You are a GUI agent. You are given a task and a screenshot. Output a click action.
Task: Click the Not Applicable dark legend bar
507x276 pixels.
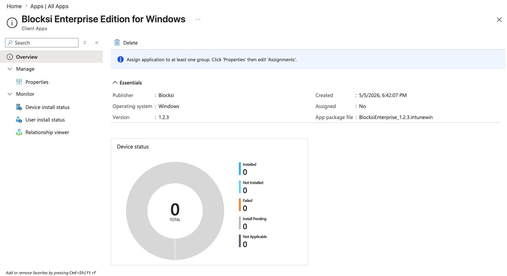240,241
